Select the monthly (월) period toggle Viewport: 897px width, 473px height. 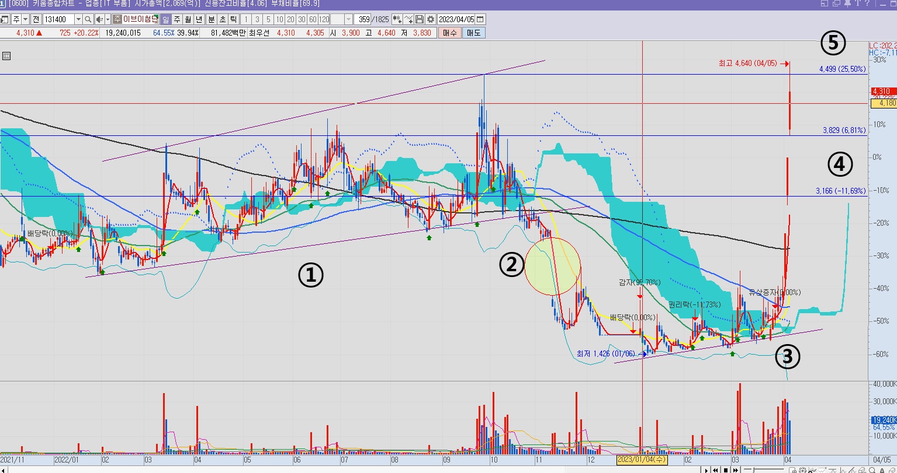(188, 19)
